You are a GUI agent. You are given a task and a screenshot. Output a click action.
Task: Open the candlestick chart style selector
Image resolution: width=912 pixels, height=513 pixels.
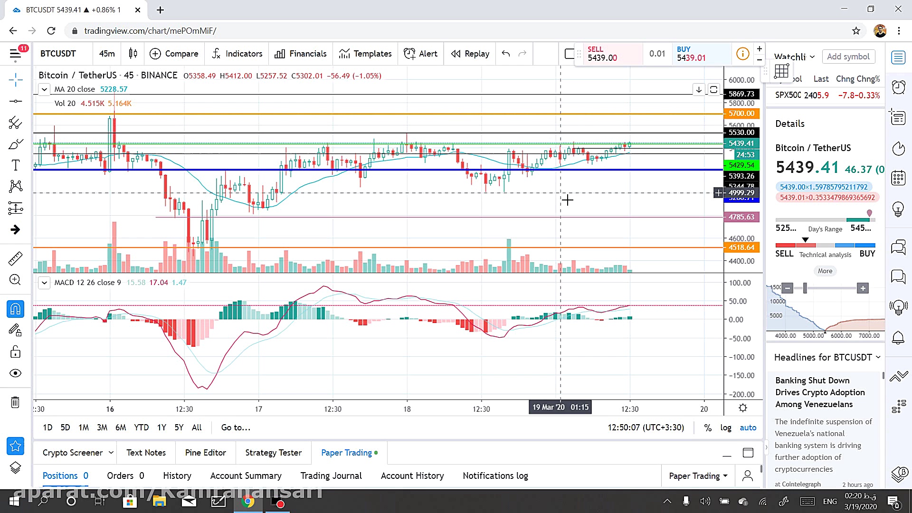coord(133,54)
